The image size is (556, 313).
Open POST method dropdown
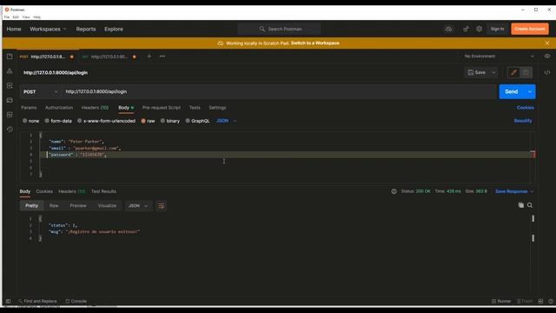[x=41, y=92]
